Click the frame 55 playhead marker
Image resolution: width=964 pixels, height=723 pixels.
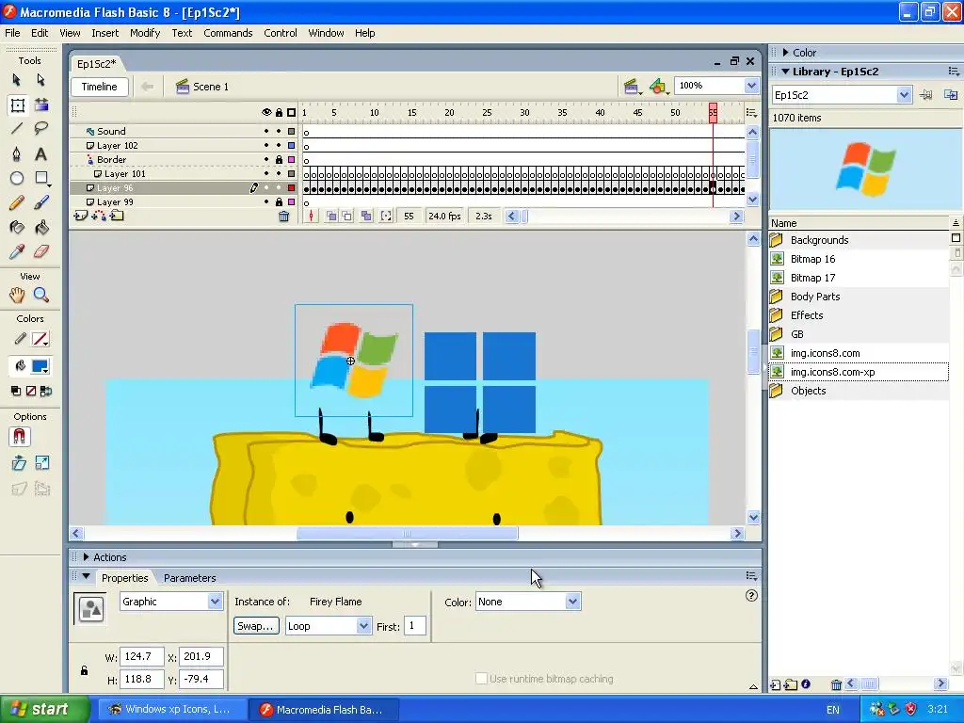713,113
